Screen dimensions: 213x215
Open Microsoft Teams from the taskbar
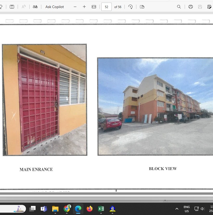44,209
